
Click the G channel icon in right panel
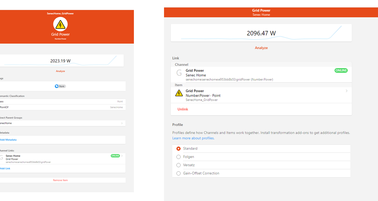tap(179, 73)
